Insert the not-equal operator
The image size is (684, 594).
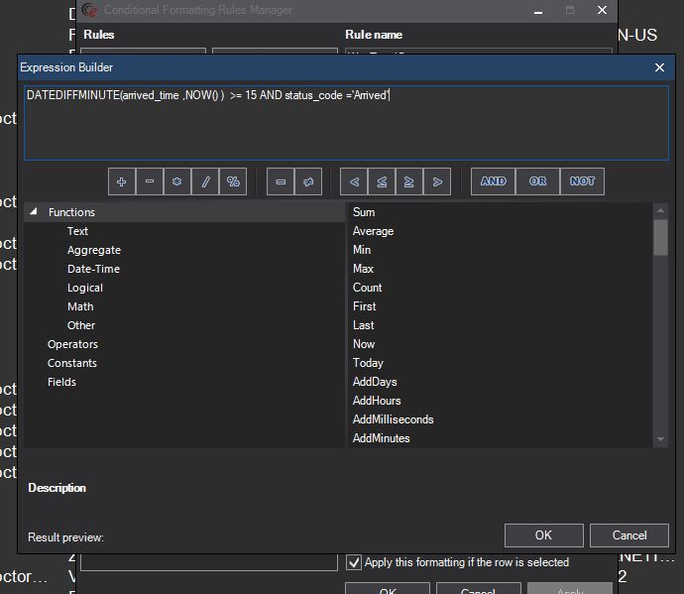[x=308, y=181]
